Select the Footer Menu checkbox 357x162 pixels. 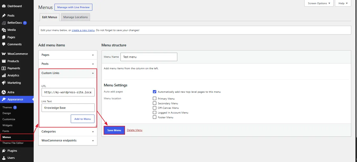(155, 117)
